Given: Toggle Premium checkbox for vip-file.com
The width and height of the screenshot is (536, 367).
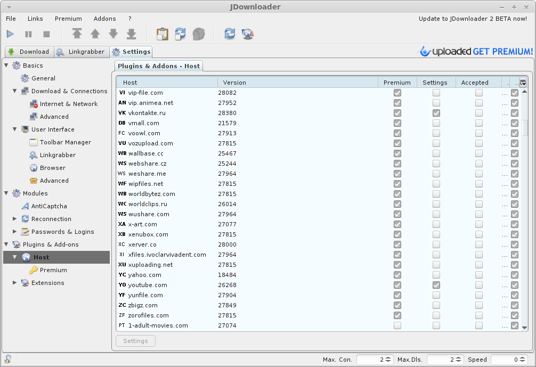Looking at the screenshot, I should click(397, 93).
